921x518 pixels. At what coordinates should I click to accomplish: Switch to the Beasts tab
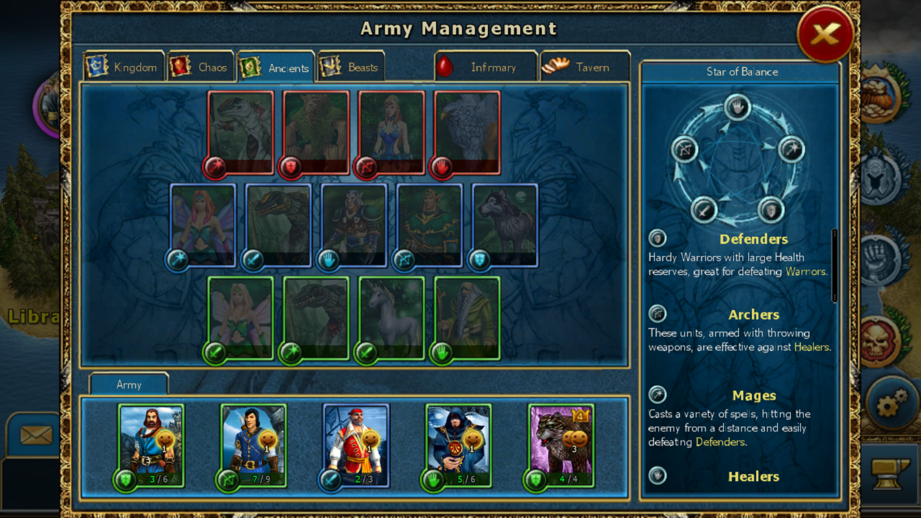click(x=351, y=67)
